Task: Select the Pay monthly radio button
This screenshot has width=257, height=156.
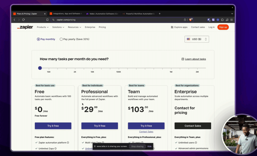Action: 38,39
